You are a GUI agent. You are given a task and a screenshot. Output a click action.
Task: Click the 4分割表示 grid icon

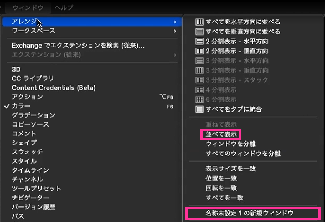pyautogui.click(x=199, y=90)
